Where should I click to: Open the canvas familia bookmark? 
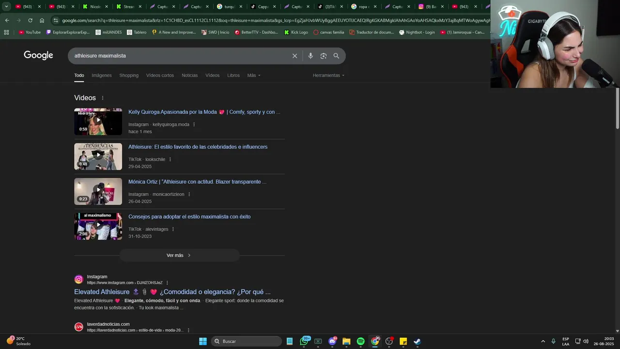(329, 32)
